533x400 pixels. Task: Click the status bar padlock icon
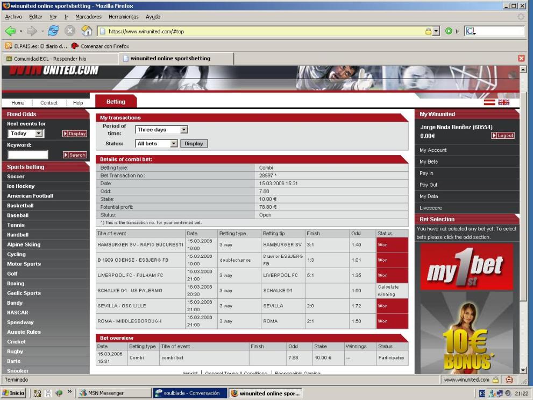(495, 380)
